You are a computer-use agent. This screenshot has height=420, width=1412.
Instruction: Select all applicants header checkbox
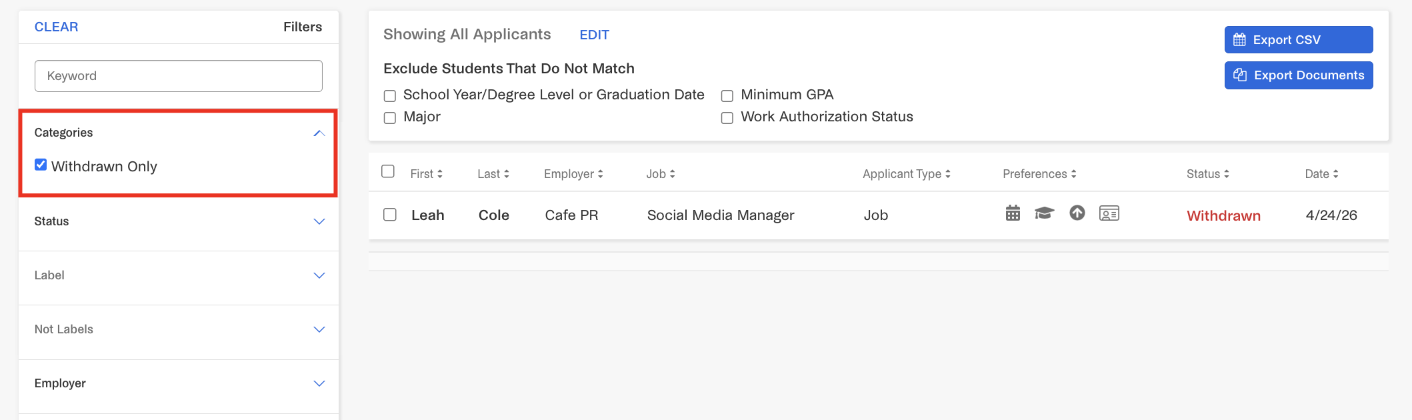click(x=388, y=171)
